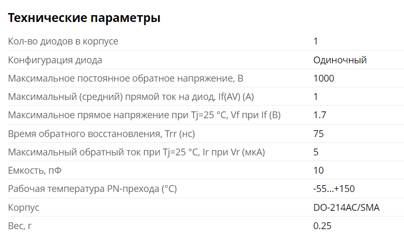Click the Максимальный (средний) прямой ток label
The height and width of the screenshot is (238, 404).
131,97
